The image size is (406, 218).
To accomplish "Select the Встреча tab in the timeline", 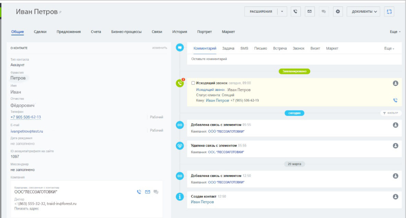I will 280,48.
